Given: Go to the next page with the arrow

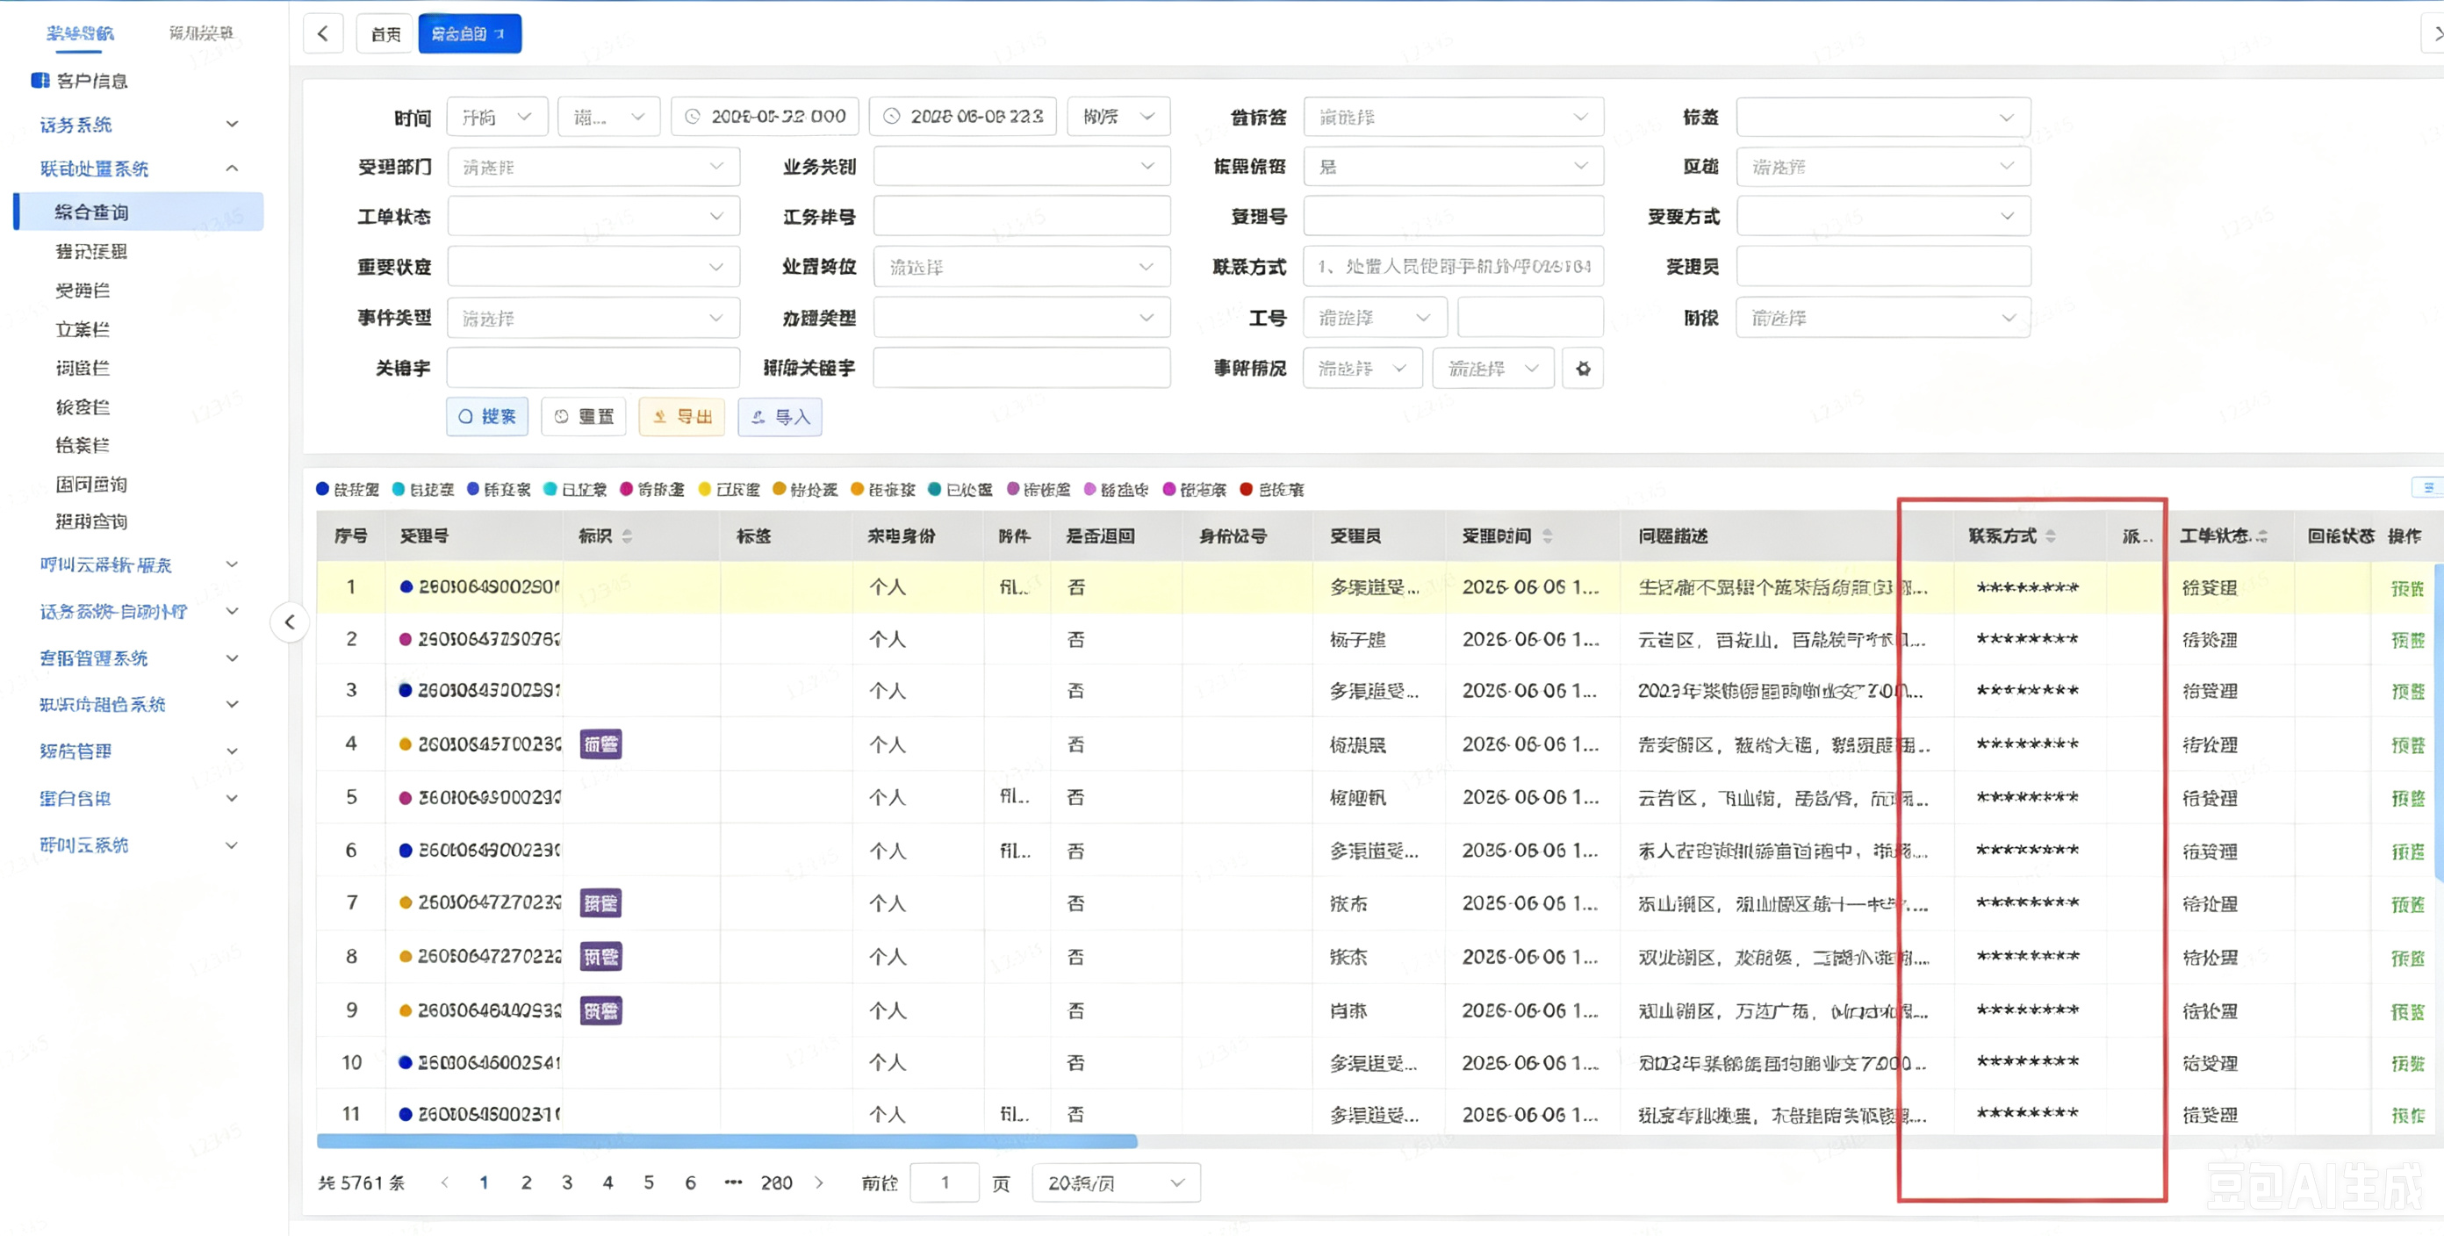Looking at the screenshot, I should click(x=820, y=1182).
